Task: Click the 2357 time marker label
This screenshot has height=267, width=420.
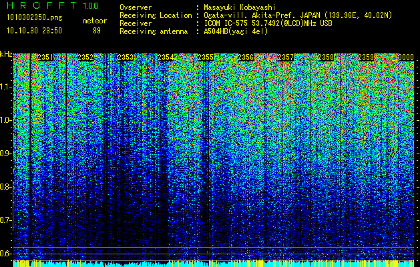Action: [286, 57]
